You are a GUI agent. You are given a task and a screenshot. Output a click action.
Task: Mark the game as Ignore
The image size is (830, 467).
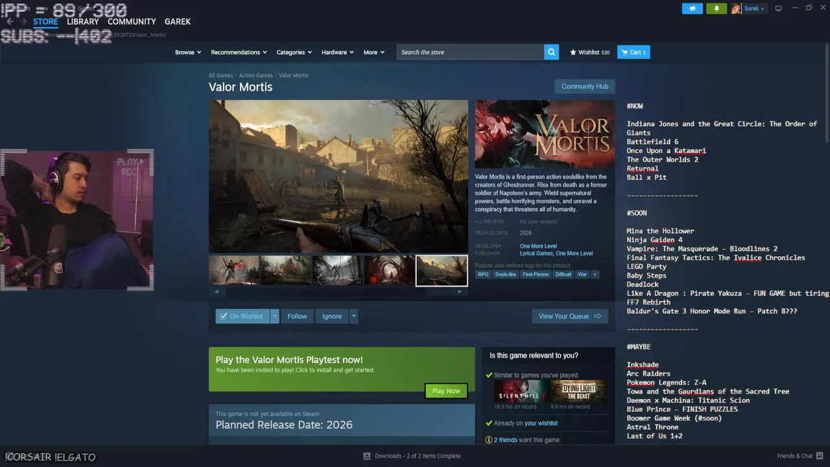[x=332, y=316]
